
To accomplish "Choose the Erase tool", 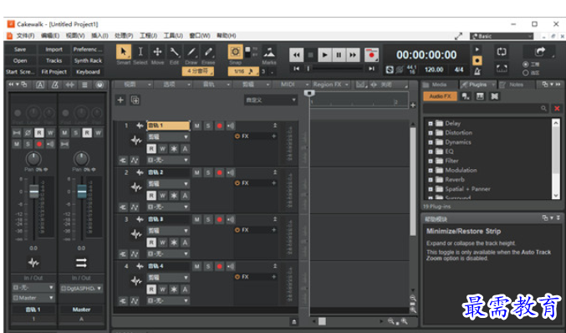I will [x=208, y=52].
